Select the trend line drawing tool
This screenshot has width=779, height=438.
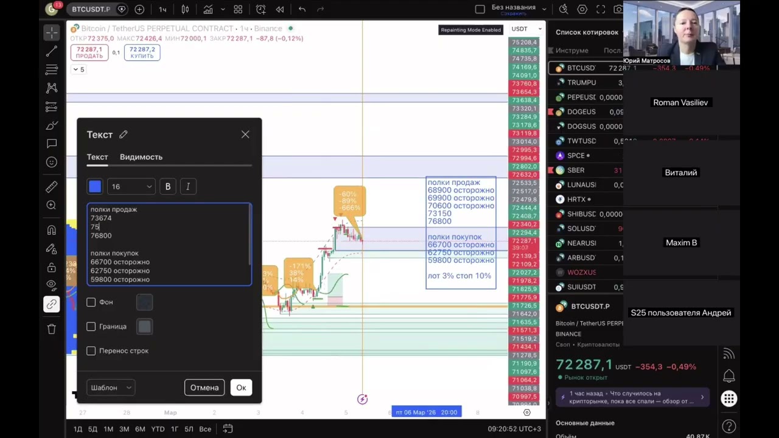click(x=52, y=51)
